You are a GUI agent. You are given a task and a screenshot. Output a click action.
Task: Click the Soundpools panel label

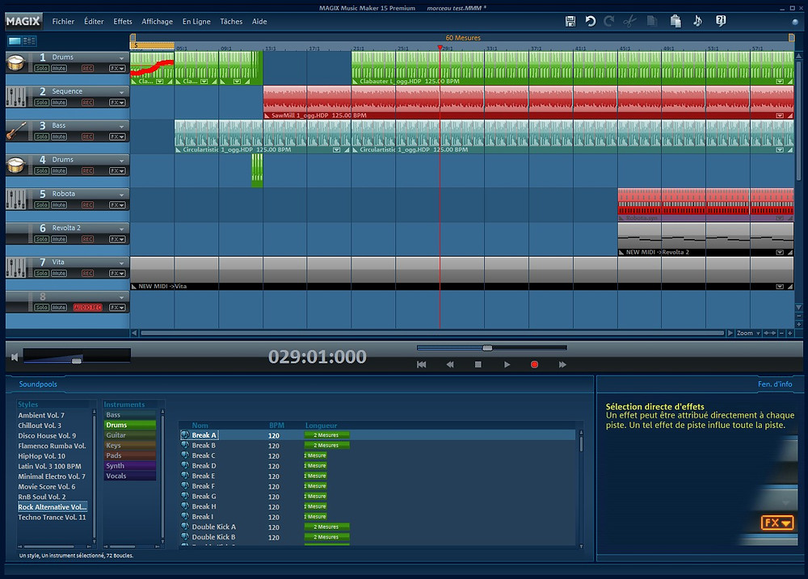(38, 384)
